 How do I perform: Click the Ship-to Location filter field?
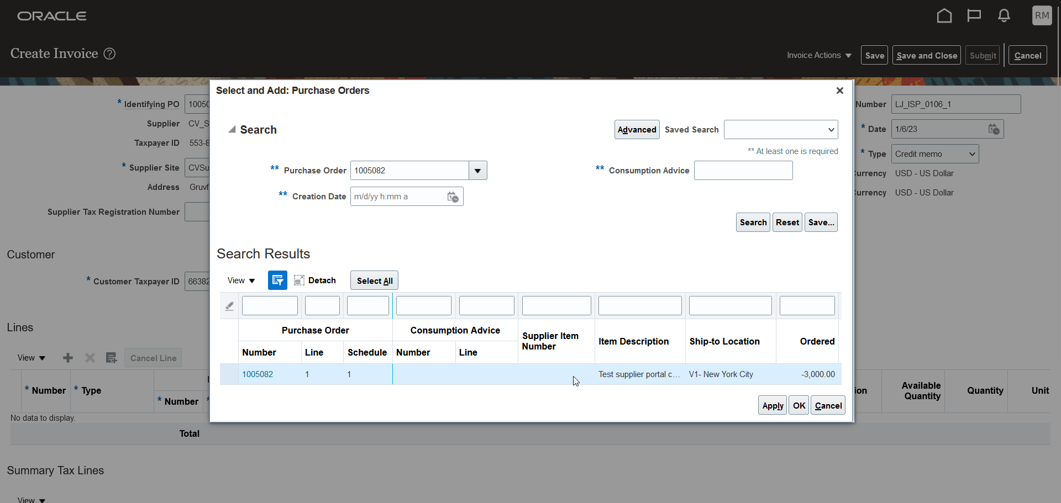point(731,306)
